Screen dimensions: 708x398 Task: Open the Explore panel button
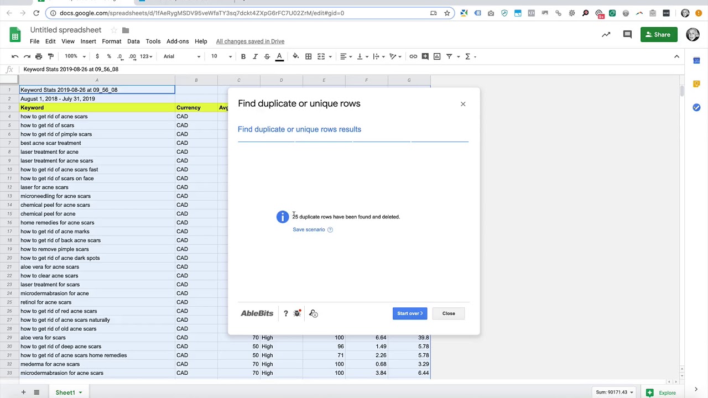click(x=661, y=392)
